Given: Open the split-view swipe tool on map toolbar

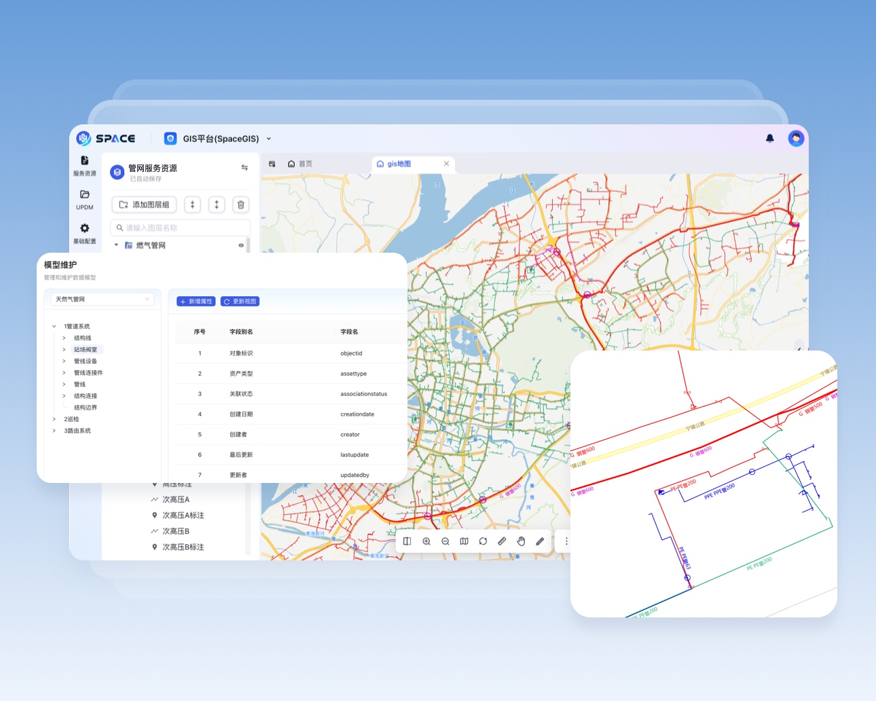Looking at the screenshot, I should pos(407,541).
